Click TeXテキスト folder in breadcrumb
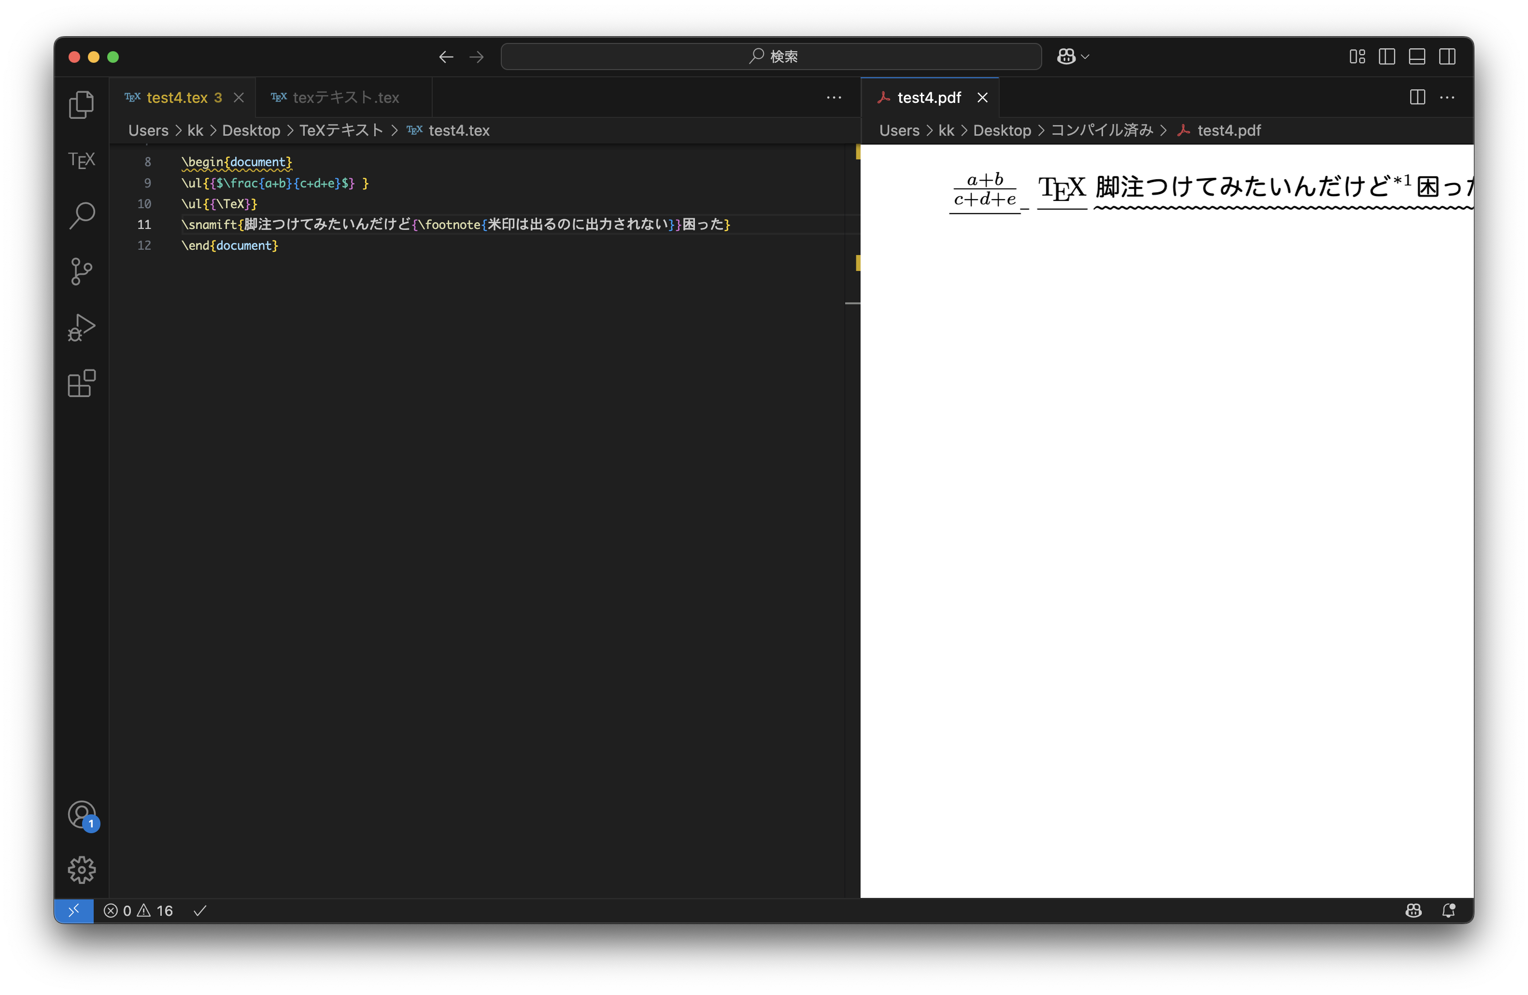This screenshot has height=995, width=1528. pyautogui.click(x=341, y=130)
